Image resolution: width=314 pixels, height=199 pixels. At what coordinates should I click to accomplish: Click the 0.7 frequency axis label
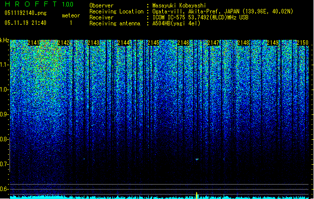coord(4,164)
